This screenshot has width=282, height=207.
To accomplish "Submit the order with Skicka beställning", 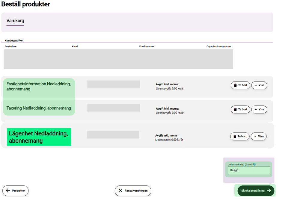I will coord(256,191).
